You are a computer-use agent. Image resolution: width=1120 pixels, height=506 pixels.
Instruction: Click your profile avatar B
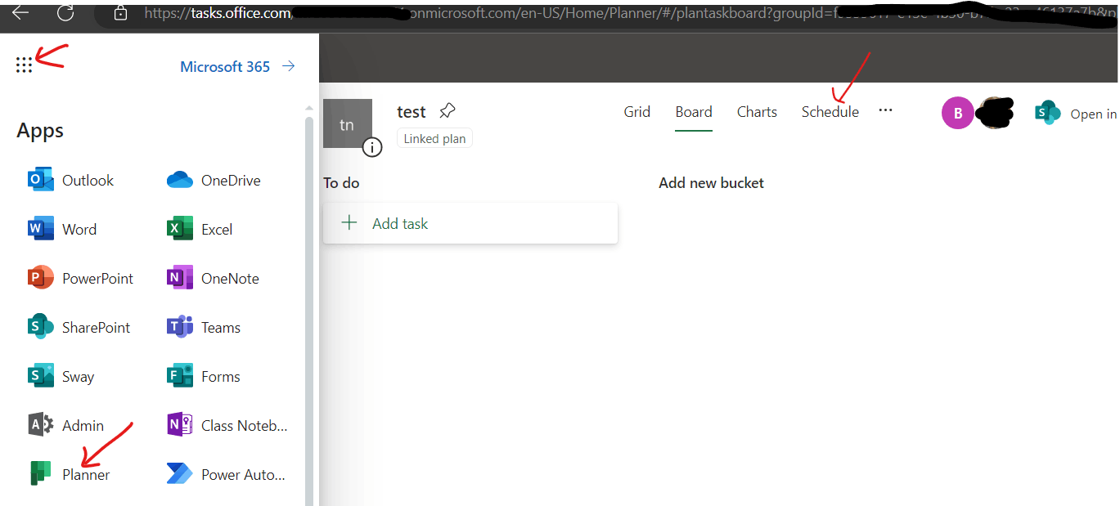(957, 113)
